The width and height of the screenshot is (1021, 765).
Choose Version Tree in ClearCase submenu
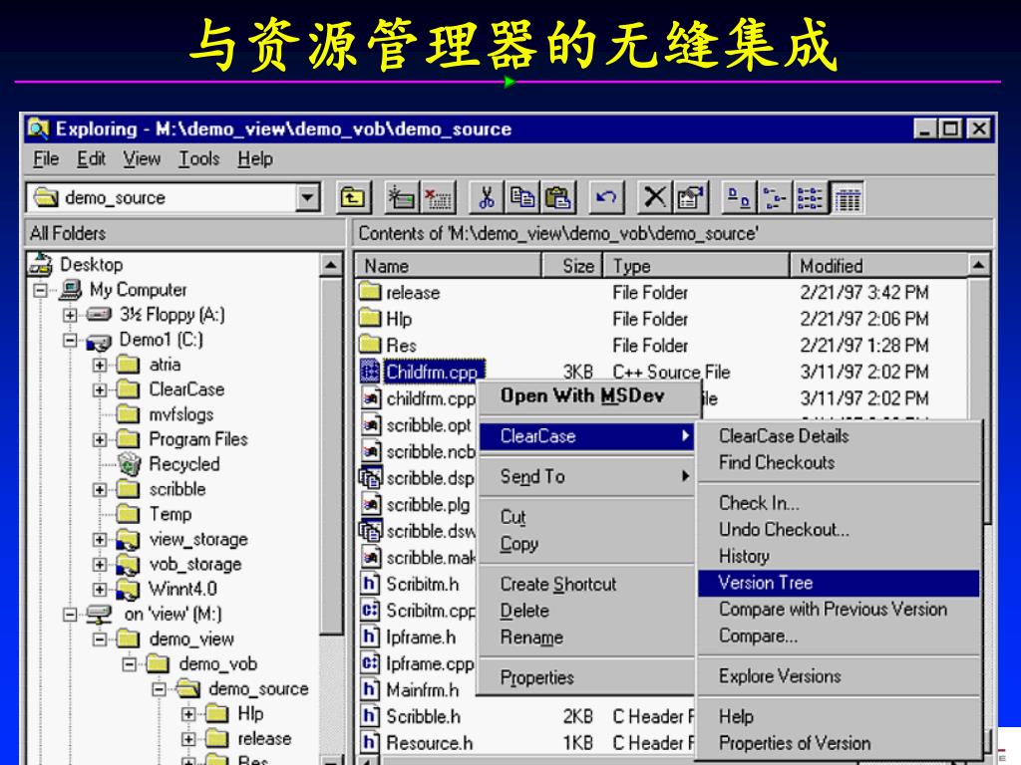coord(839,583)
